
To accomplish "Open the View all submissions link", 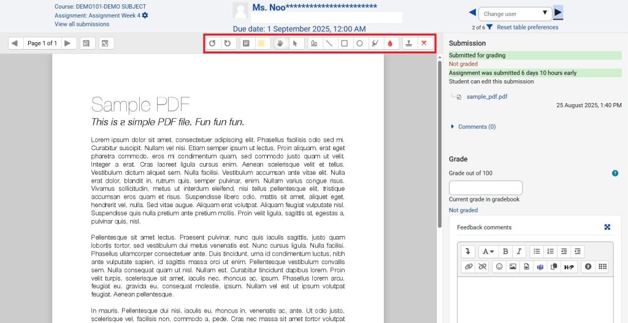I will [82, 25].
